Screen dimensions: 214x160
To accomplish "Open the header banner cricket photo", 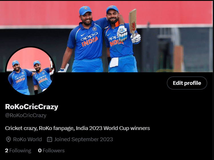I will [x=106, y=37].
